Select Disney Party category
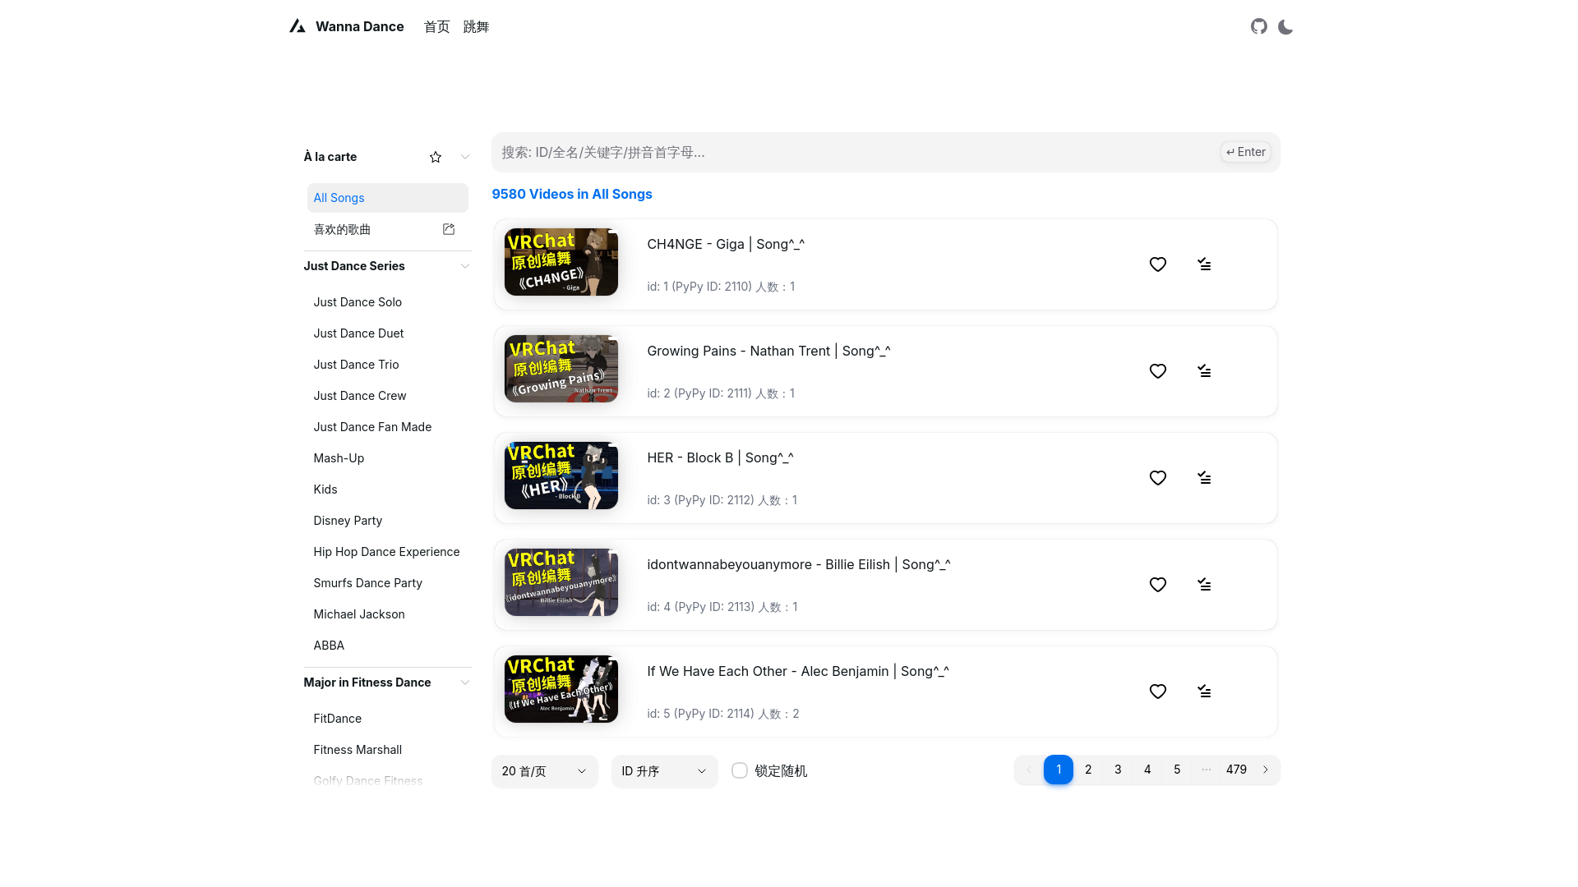The height and width of the screenshot is (887, 1578). pos(348,521)
